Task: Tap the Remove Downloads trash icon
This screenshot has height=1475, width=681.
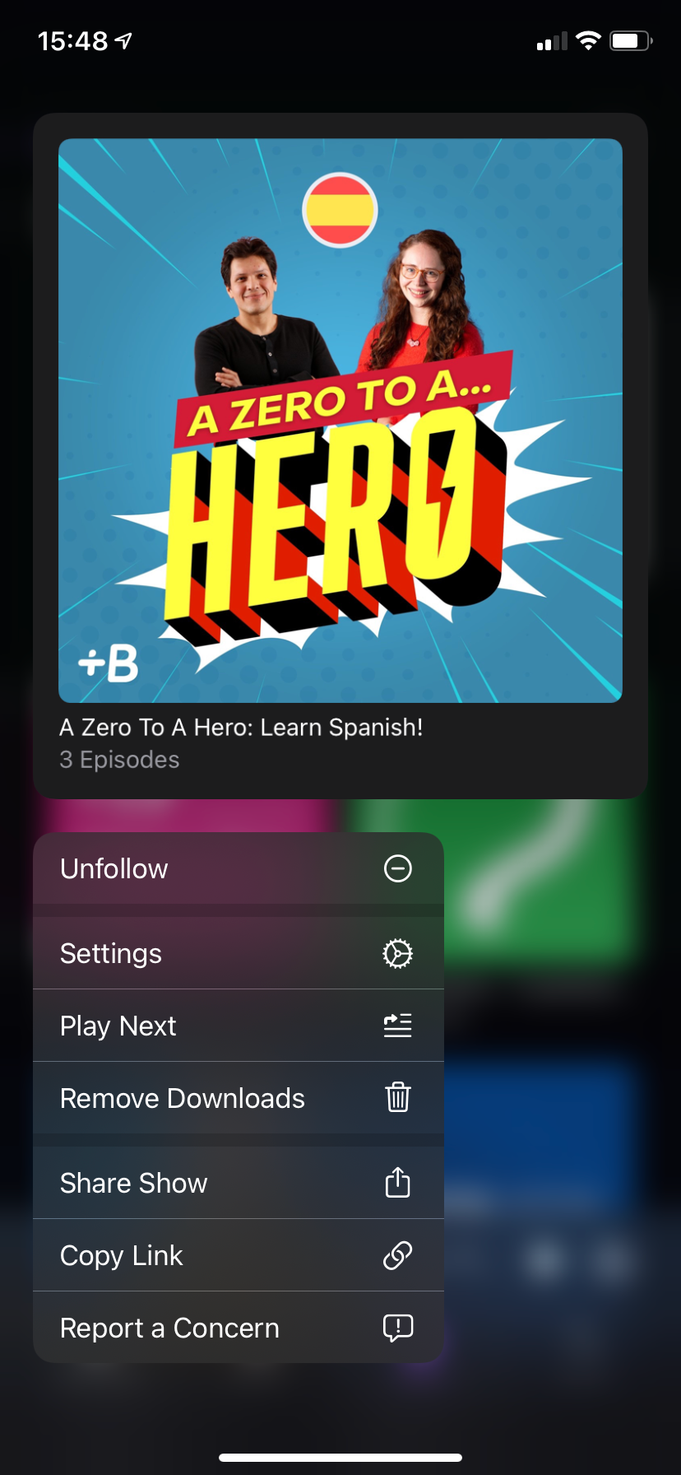Action: click(x=398, y=1097)
